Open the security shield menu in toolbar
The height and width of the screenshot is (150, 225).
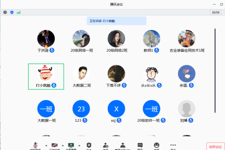89,146
